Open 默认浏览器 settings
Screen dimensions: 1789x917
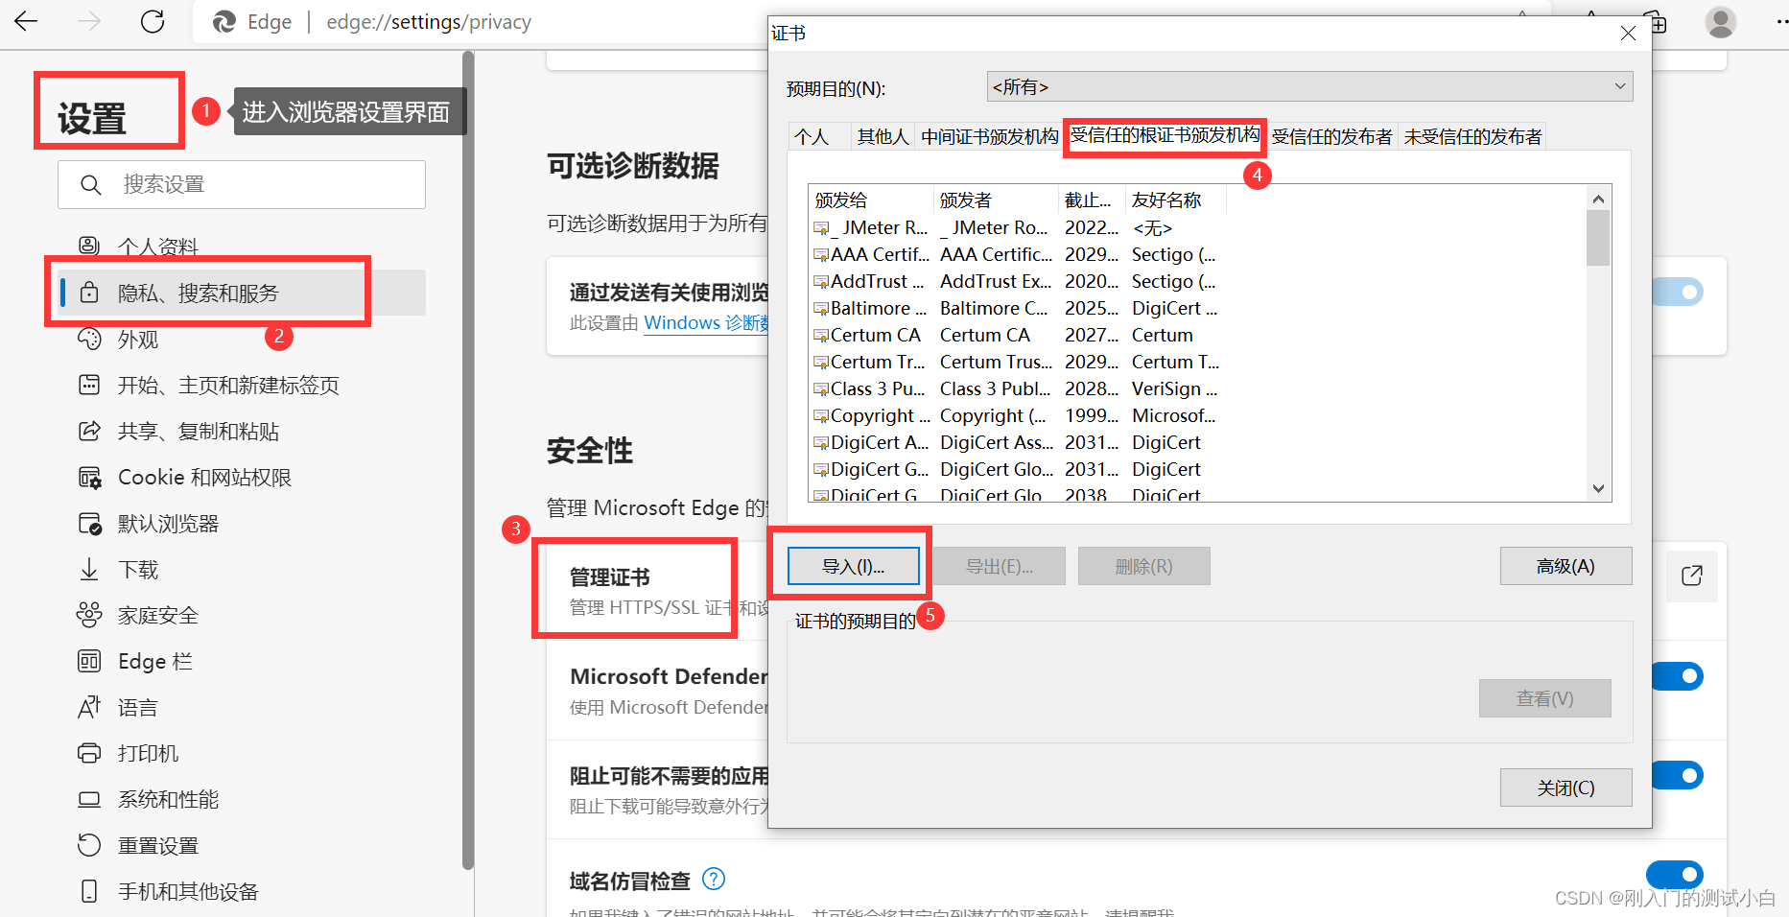168,524
